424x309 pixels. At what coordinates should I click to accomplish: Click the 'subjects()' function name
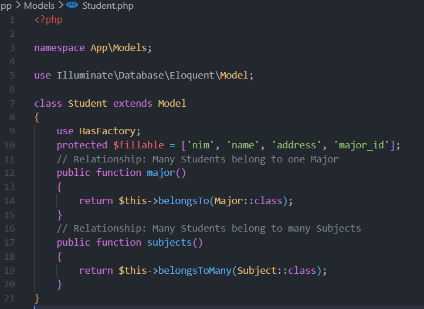(175, 243)
